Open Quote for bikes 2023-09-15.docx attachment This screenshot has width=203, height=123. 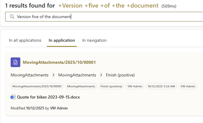click(48, 97)
